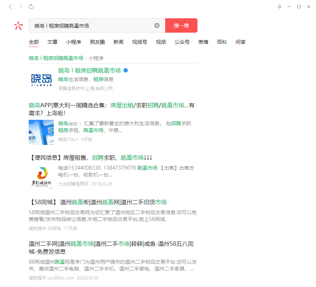Click the 搜一搜 search button
The width and height of the screenshot is (316, 287).
tap(181, 25)
